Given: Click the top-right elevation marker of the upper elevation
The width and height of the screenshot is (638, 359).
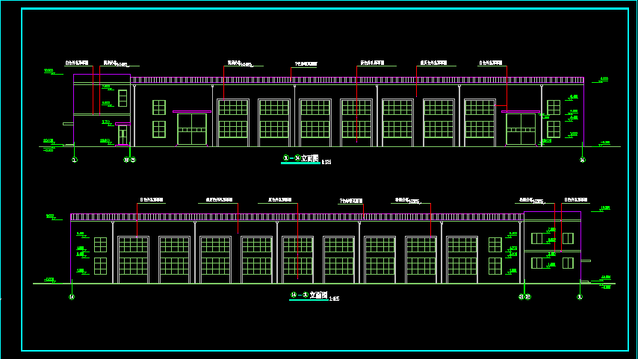Looking at the screenshot, I should (604, 78).
